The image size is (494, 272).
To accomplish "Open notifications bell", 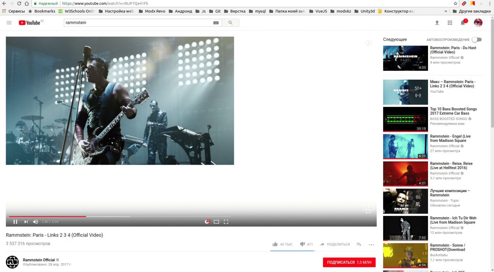I will pos(463,22).
